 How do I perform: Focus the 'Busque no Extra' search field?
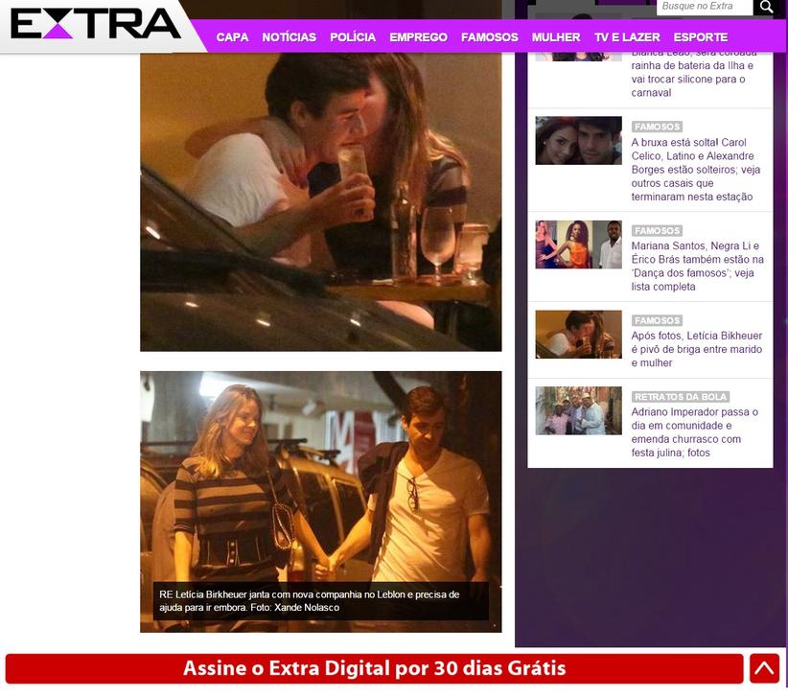point(703,7)
